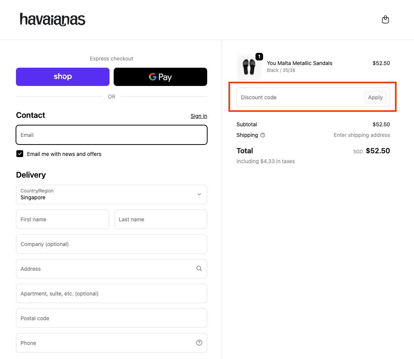Click the havaianas logo

52,19
